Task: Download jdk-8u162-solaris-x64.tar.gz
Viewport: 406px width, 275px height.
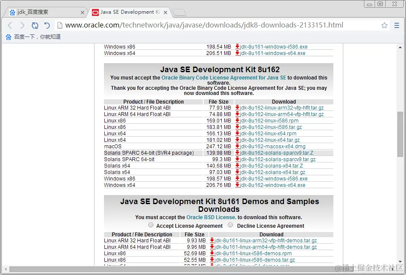Action: 272,172
